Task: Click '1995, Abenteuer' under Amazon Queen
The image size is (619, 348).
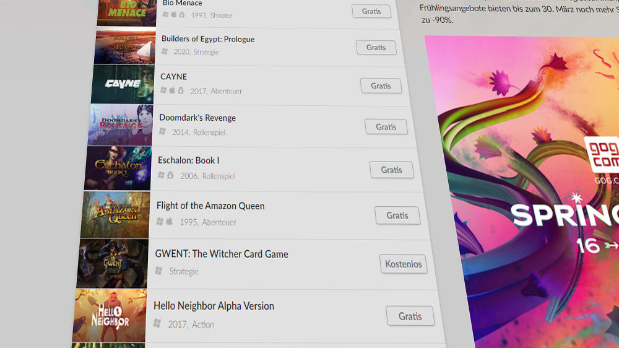Action: [207, 222]
